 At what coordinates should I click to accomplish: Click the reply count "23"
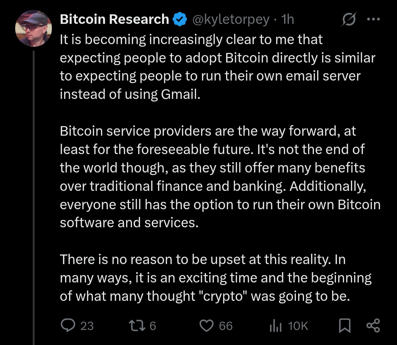pos(87,326)
